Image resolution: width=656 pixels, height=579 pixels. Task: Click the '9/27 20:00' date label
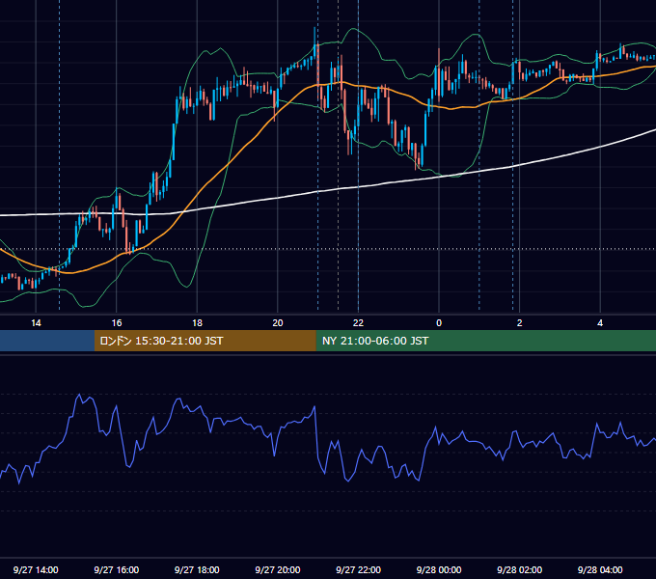(x=278, y=569)
